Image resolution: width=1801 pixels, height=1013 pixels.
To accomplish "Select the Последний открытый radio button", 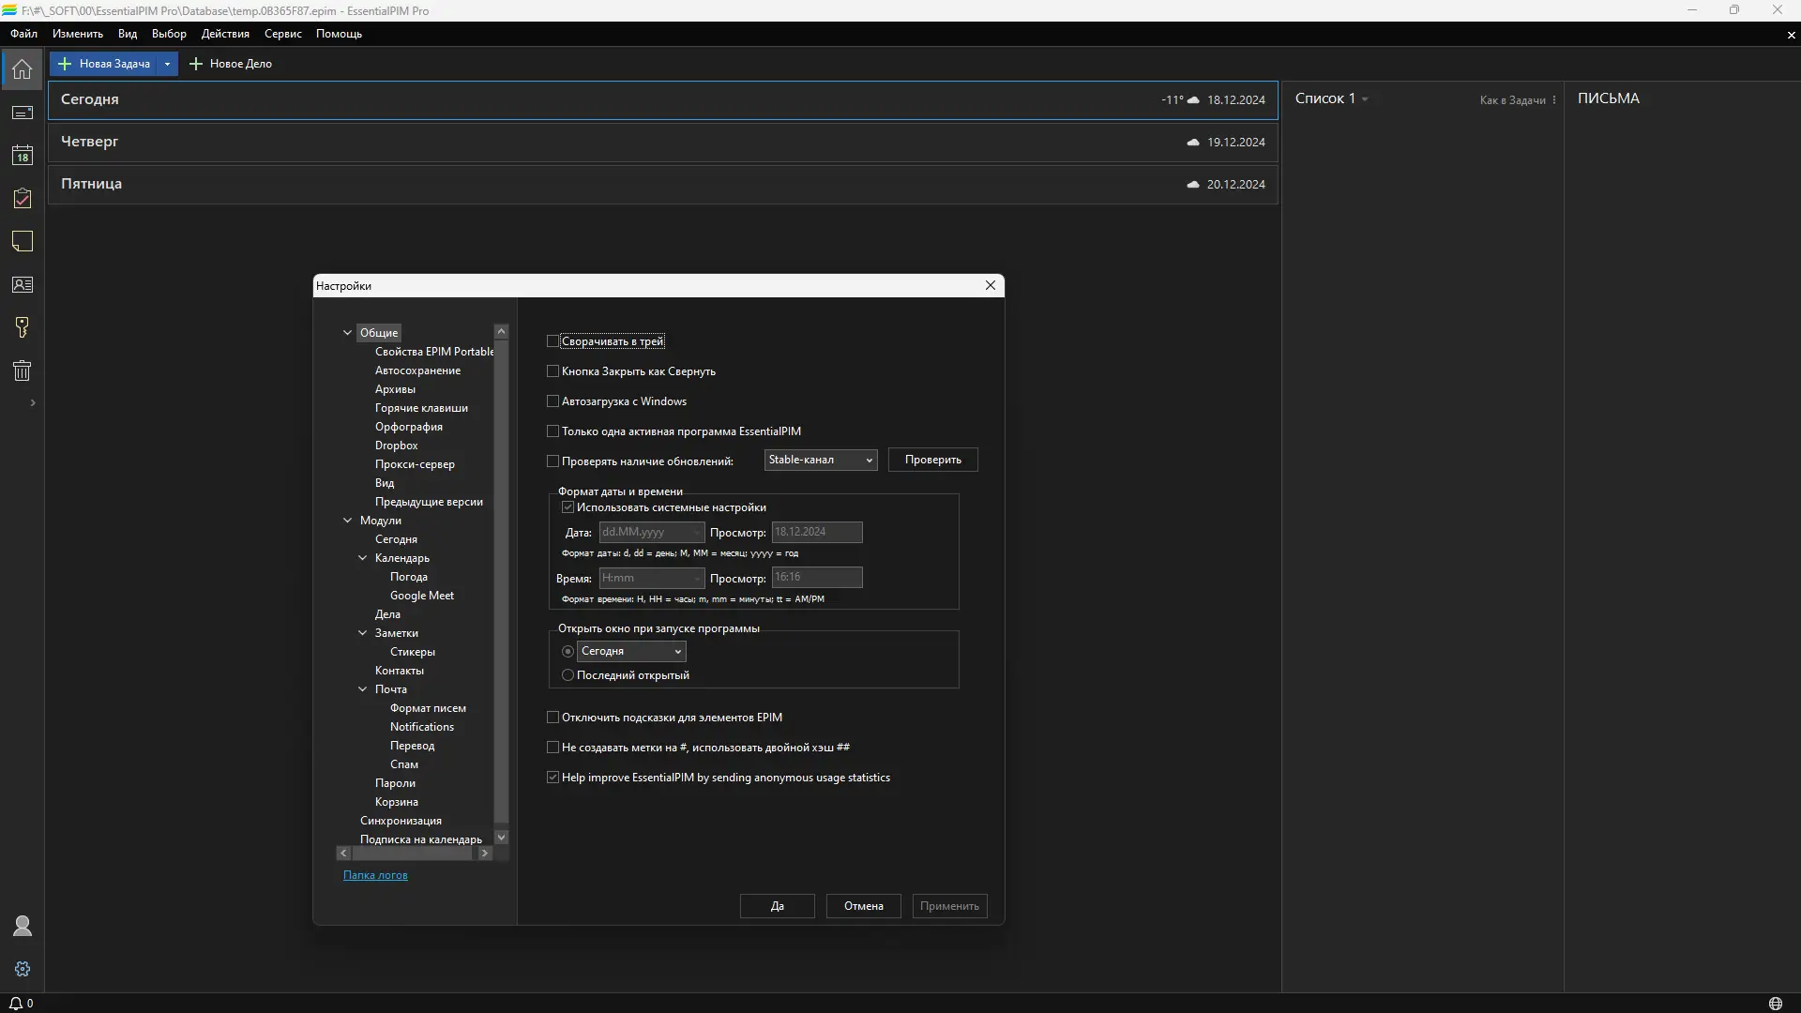I will pyautogui.click(x=568, y=675).
